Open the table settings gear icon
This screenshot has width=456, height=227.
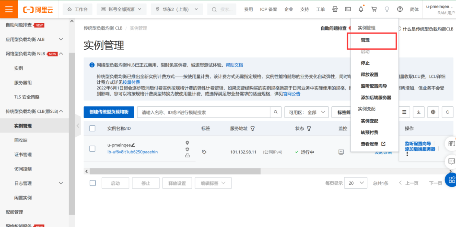[x=433, y=112]
